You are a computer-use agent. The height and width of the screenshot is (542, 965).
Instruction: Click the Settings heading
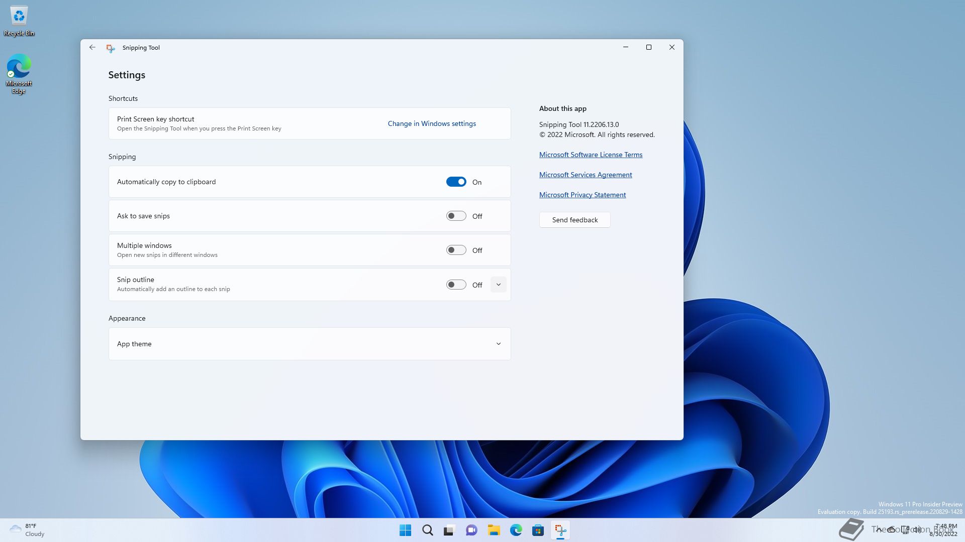tap(127, 75)
